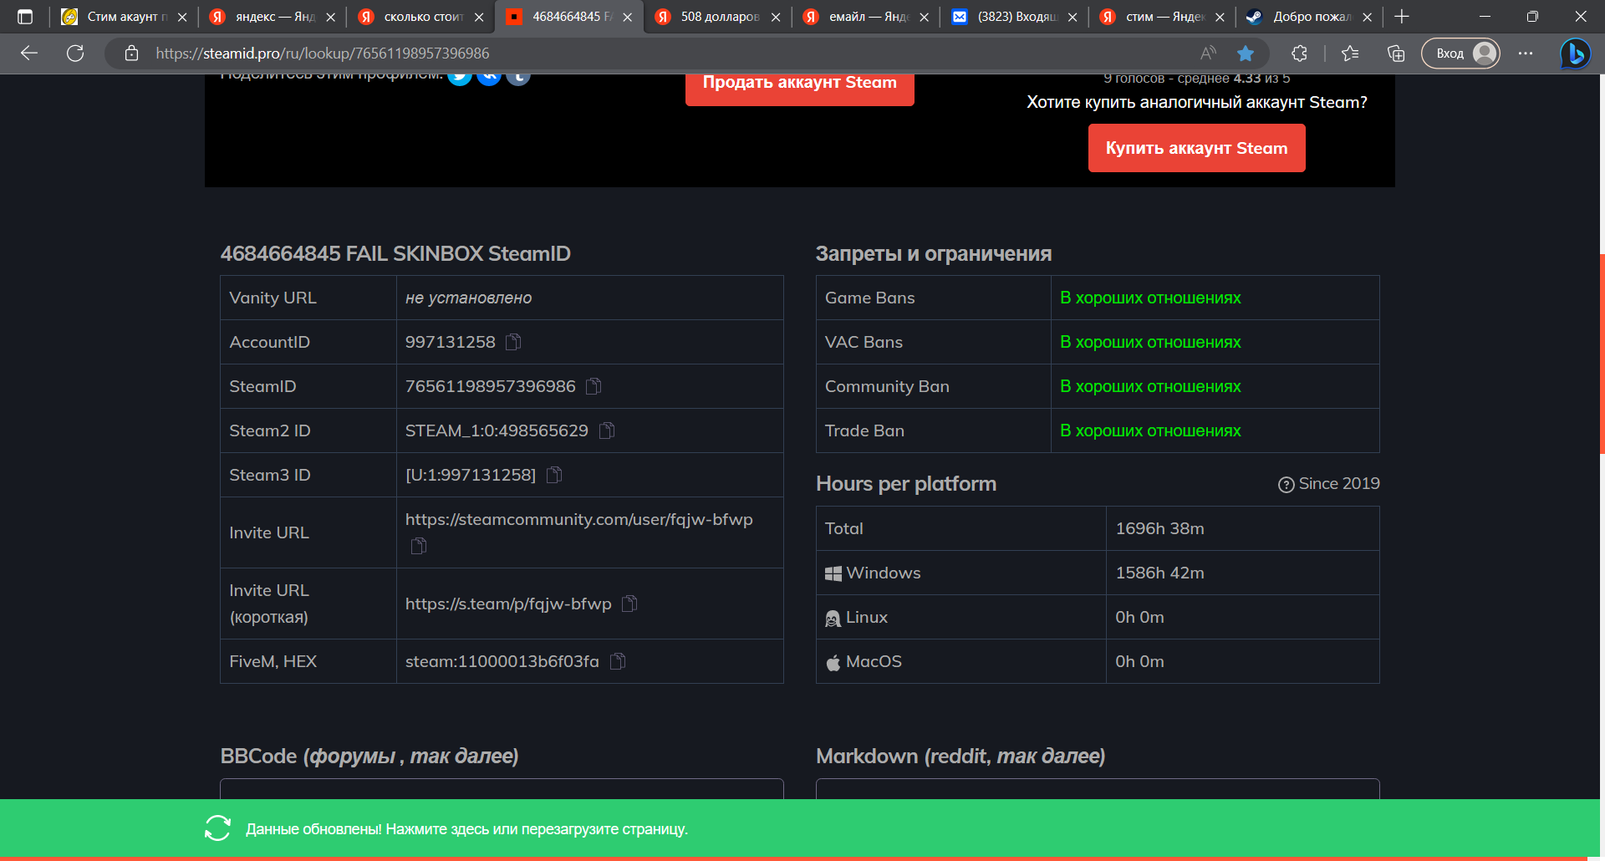The height and width of the screenshot is (861, 1605).
Task: Toggle the favorites star for this page
Action: coord(1246,53)
